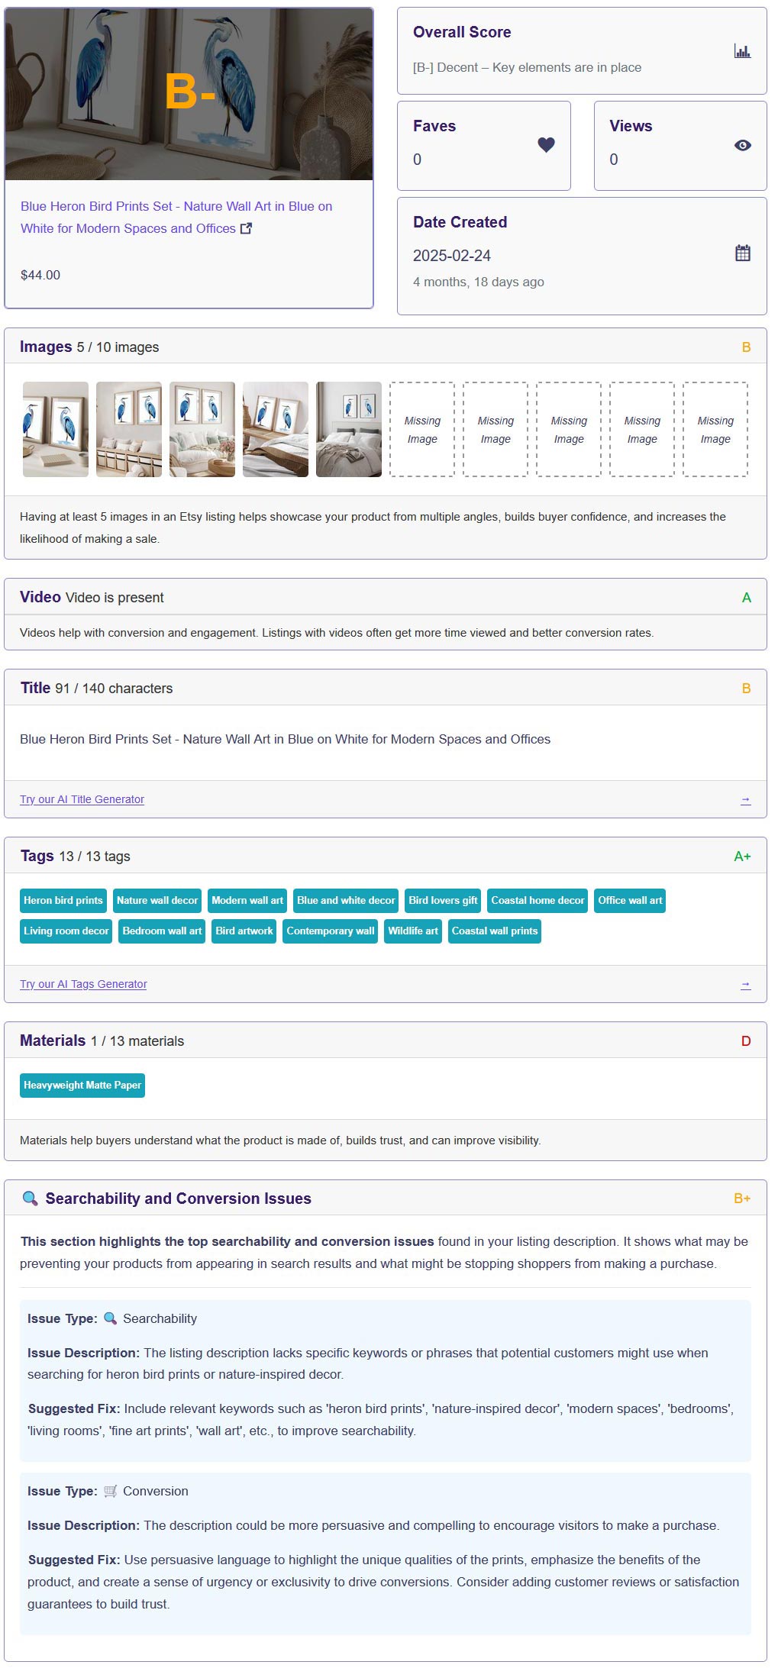Click the cart icon next to Conversion
This screenshot has height=1668, width=778.
click(x=110, y=1490)
